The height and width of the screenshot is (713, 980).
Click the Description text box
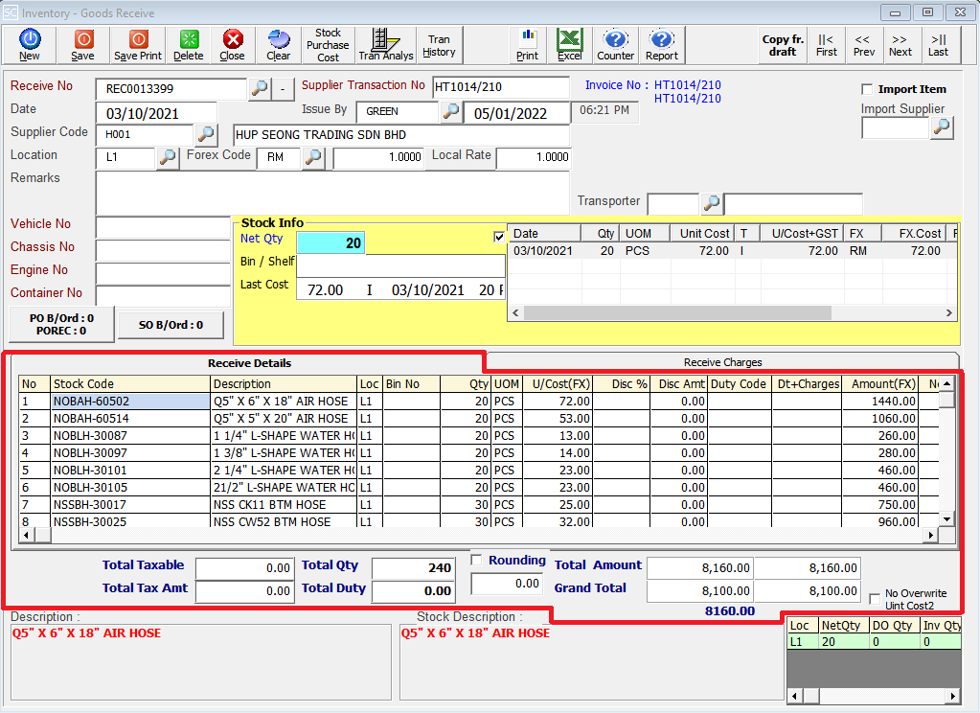pyautogui.click(x=200, y=662)
